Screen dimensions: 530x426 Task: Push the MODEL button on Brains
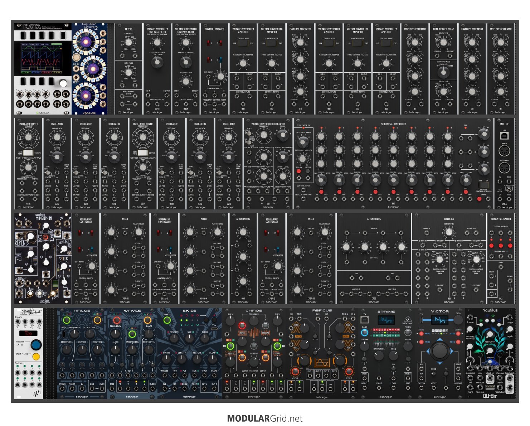point(408,332)
